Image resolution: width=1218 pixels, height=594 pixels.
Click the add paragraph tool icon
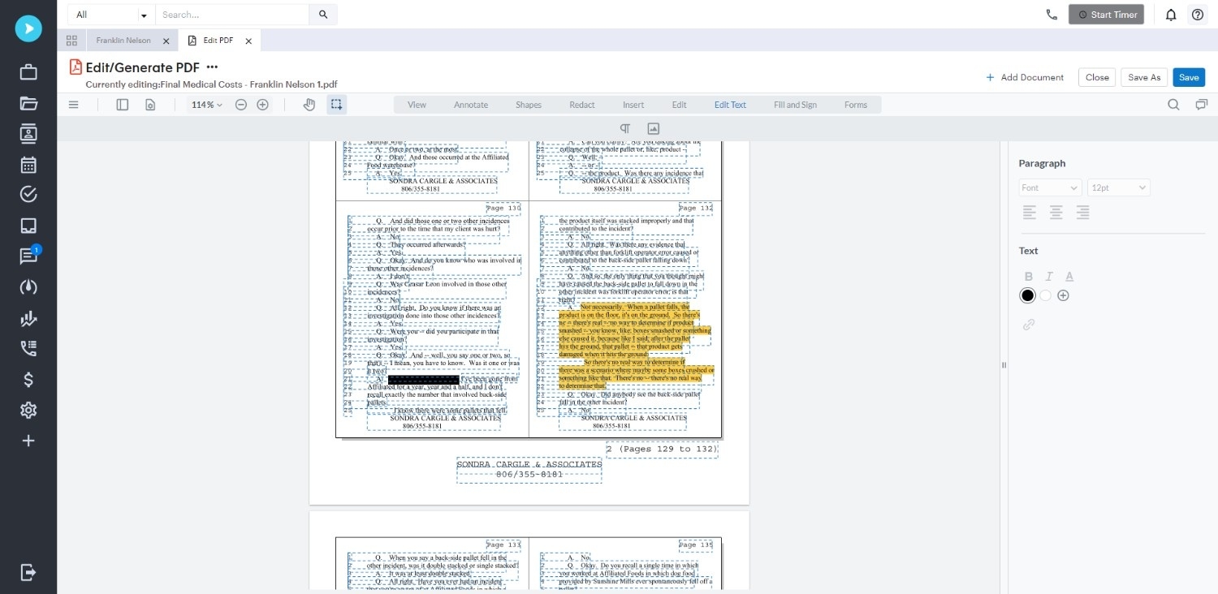[625, 128]
